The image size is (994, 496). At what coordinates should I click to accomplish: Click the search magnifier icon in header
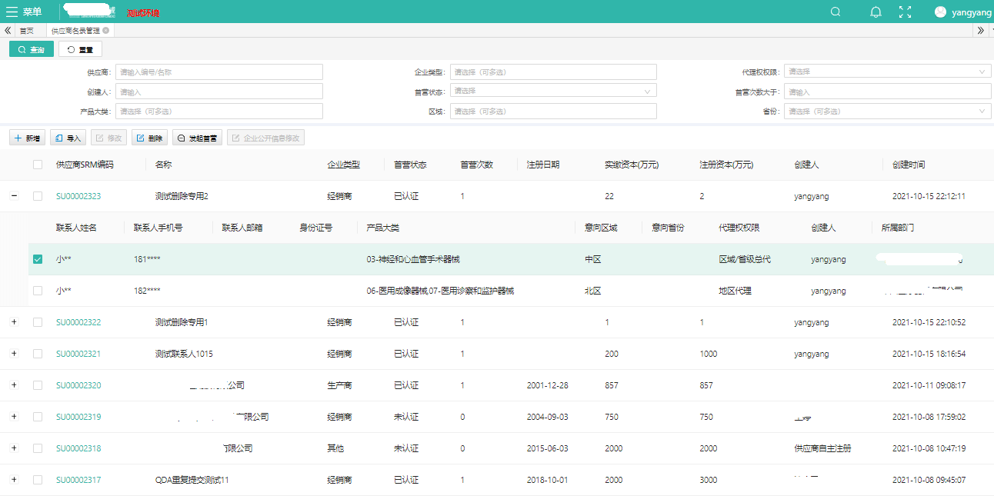836,12
